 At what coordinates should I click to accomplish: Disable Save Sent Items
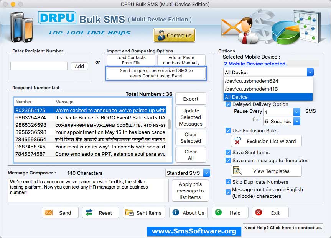pyautogui.click(x=228, y=152)
